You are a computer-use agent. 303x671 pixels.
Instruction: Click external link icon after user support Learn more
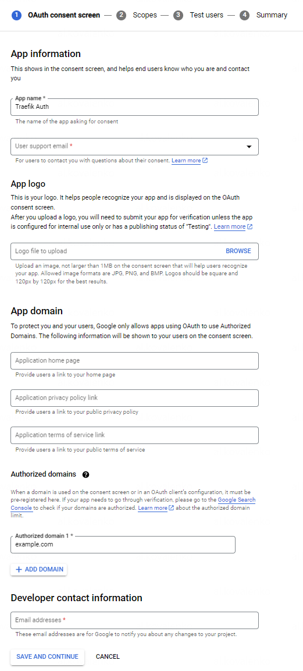pos(205,161)
